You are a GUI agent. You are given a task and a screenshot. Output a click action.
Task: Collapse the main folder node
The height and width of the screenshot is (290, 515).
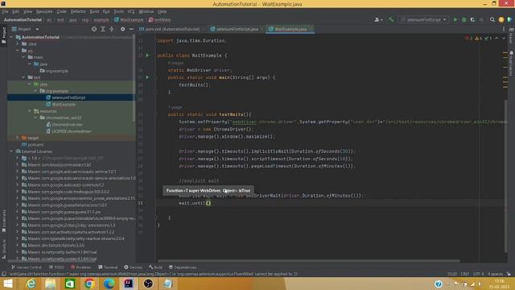pos(23,57)
